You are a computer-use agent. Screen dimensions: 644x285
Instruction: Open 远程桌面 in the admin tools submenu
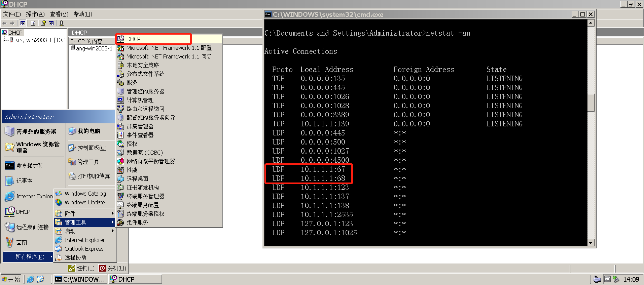[169, 179]
